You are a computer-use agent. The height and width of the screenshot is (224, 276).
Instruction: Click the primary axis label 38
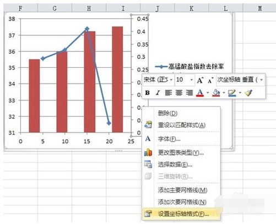pyautogui.click(x=12, y=19)
